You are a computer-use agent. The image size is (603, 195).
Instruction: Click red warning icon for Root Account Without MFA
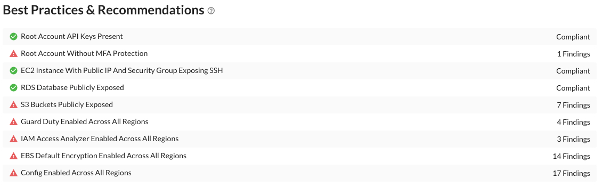point(13,53)
